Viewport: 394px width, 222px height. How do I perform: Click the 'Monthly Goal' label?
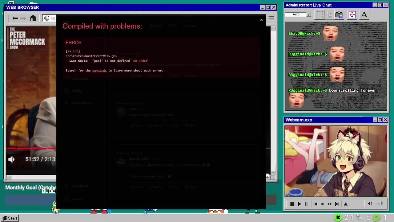(x=30, y=187)
